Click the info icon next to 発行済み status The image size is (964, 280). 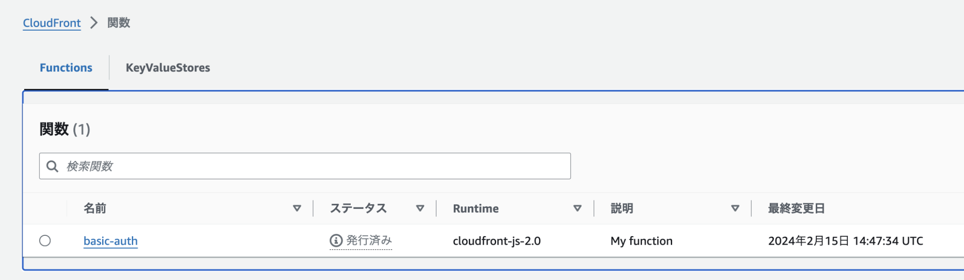click(x=335, y=240)
